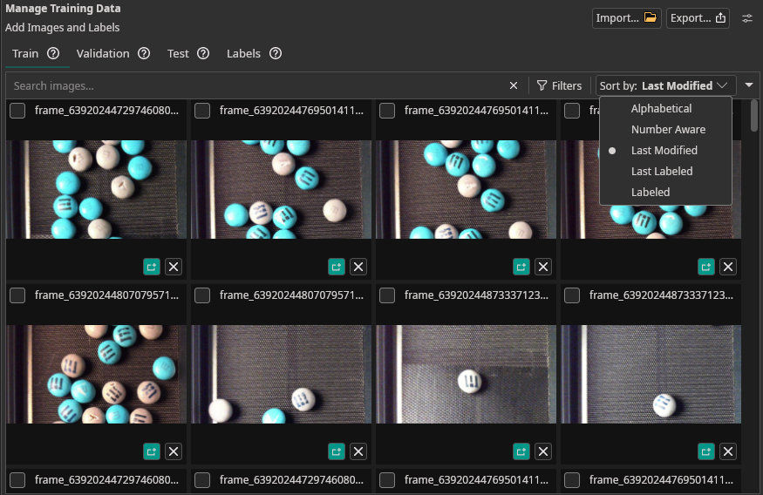Remove the image with two white candies
The height and width of the screenshot is (495, 763).
pos(358,451)
